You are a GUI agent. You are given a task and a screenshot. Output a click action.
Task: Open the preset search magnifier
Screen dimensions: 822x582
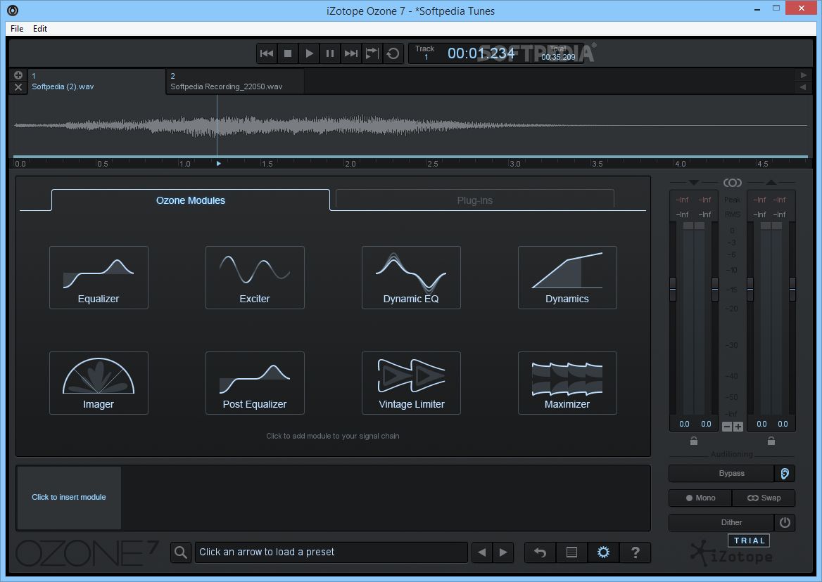click(181, 552)
